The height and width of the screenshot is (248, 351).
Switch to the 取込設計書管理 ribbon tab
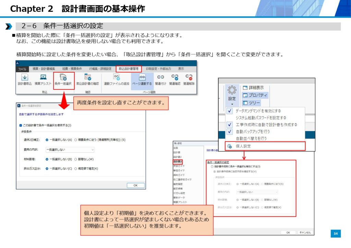[x=129, y=69]
